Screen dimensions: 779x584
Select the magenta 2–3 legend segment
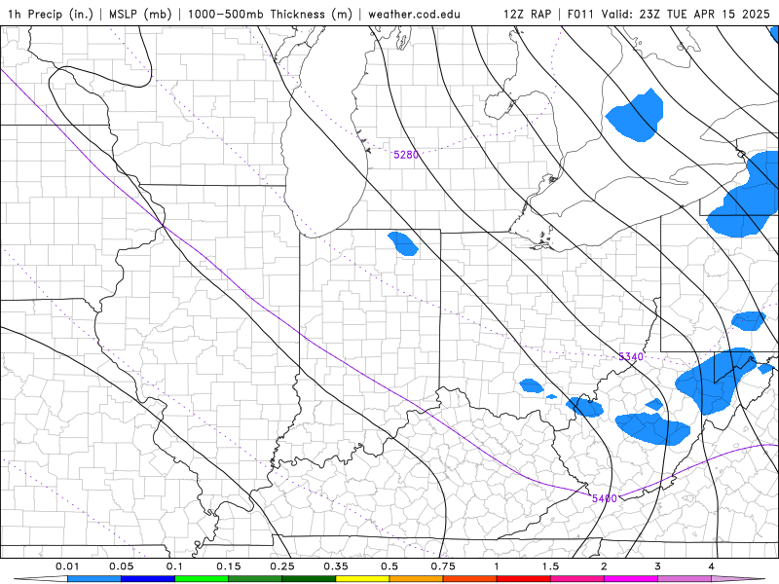click(x=631, y=579)
